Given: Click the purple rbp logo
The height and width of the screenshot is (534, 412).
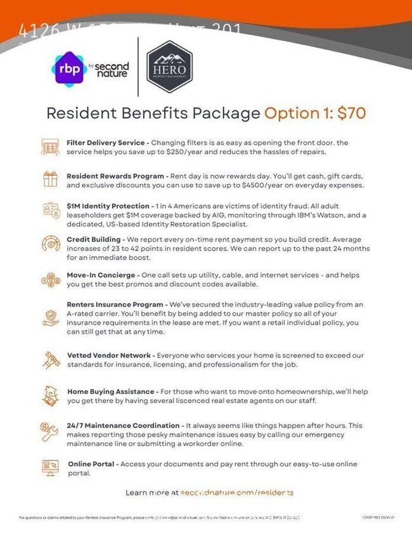Looking at the screenshot, I should [x=69, y=69].
